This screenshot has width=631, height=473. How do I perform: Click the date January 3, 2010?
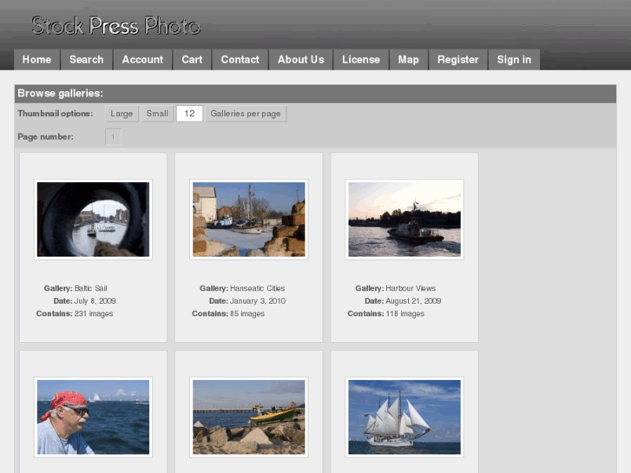258,300
